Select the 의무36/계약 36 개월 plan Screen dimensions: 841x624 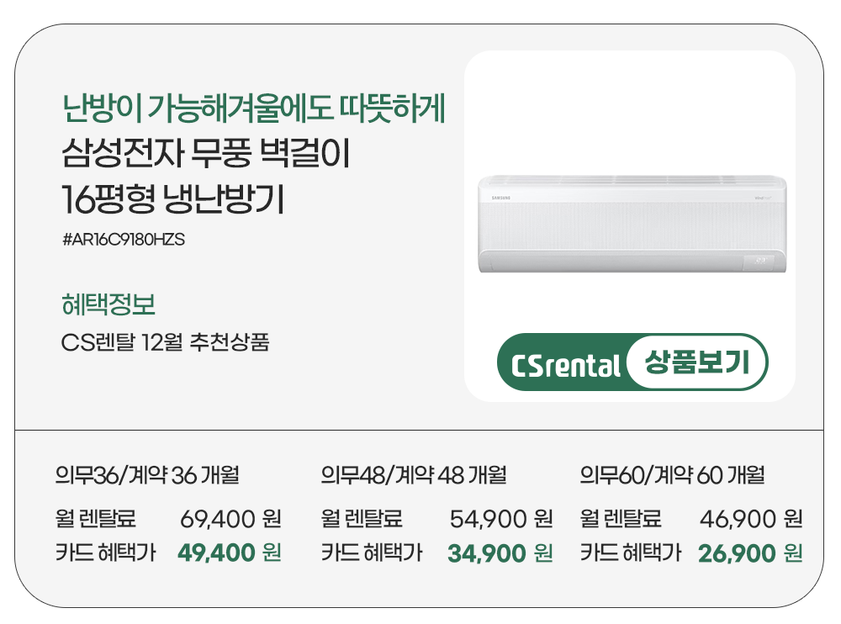pos(147,475)
